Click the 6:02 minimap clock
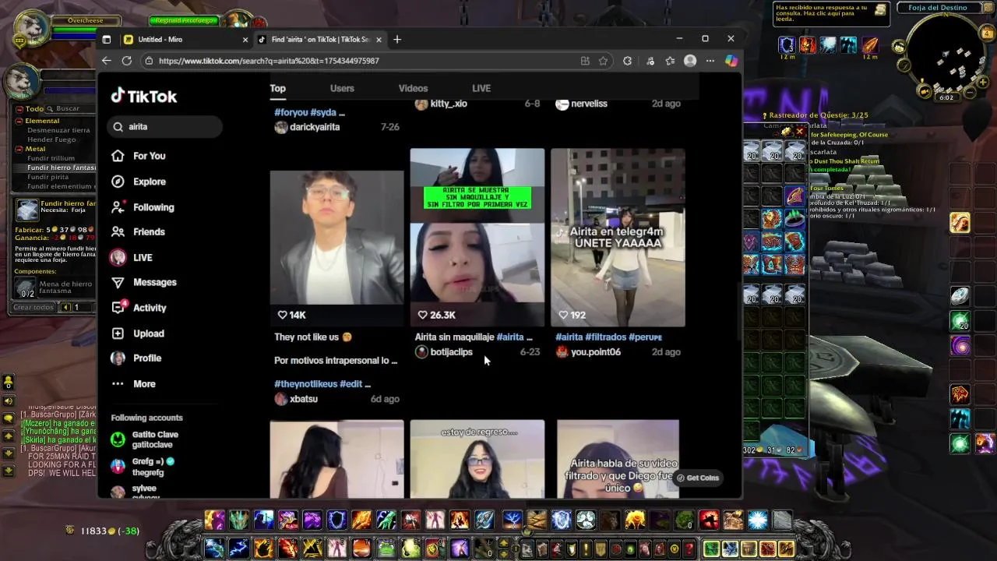Image resolution: width=997 pixels, height=561 pixels. [x=946, y=98]
